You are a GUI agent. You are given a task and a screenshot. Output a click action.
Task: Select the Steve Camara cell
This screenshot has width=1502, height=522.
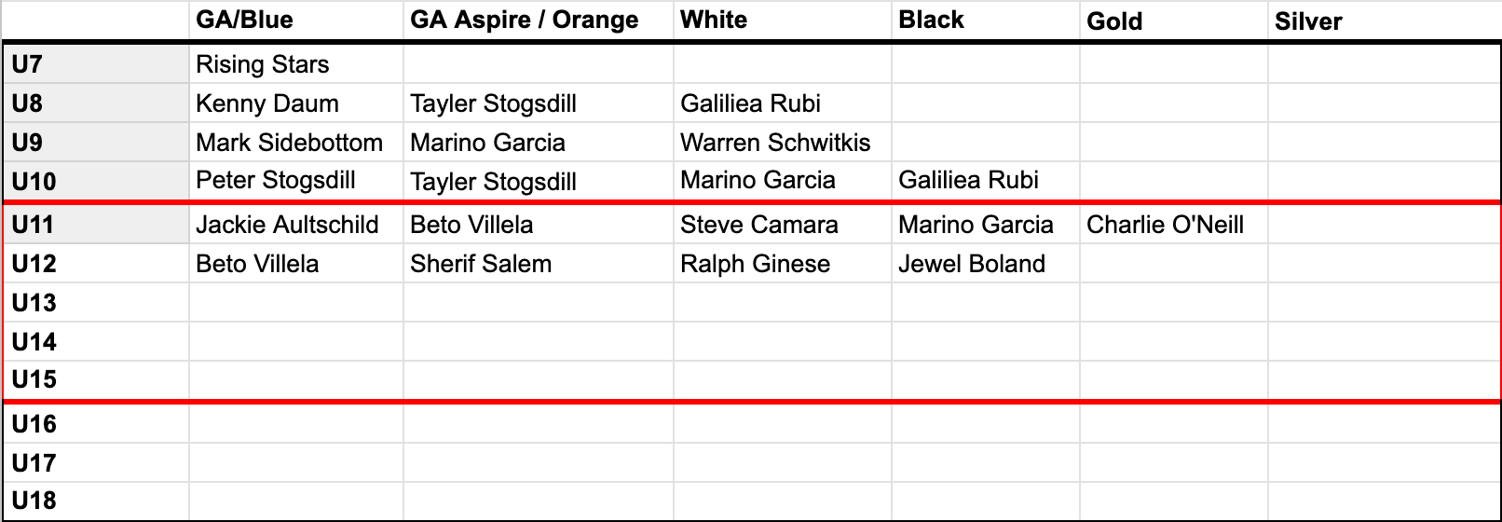(758, 225)
